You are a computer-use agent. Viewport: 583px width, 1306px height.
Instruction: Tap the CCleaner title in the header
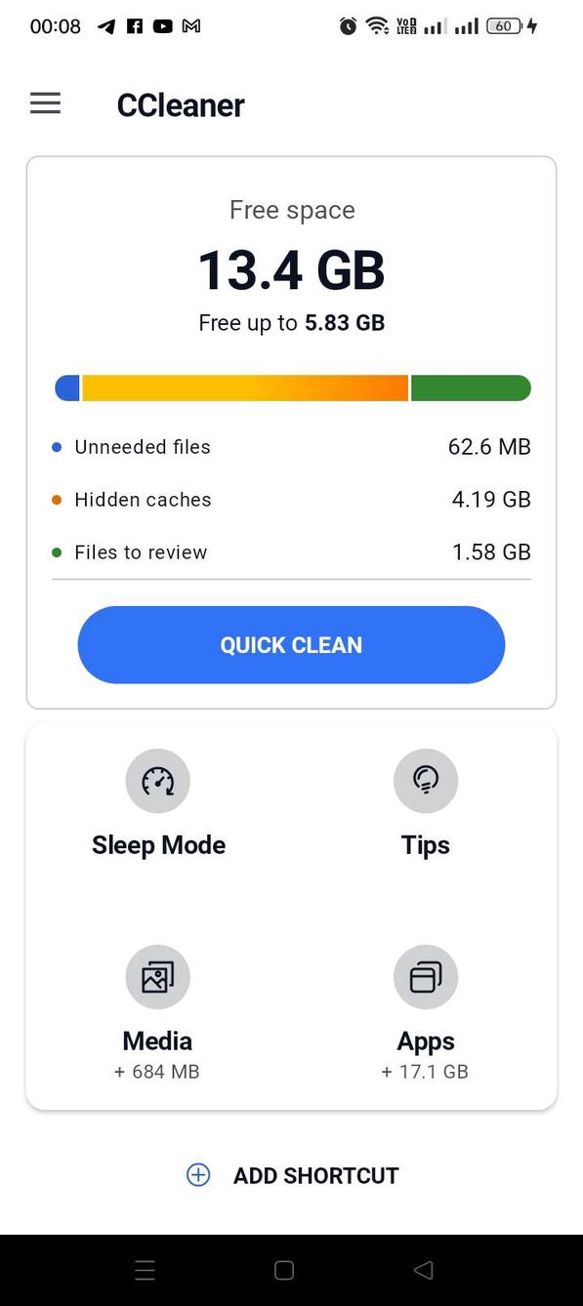(181, 105)
